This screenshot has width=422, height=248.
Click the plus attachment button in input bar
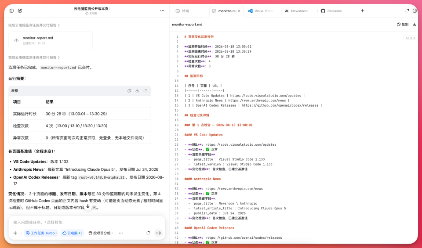[x=15, y=233]
